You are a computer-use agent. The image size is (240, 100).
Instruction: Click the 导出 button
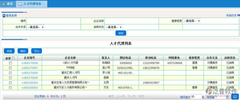(37, 51)
